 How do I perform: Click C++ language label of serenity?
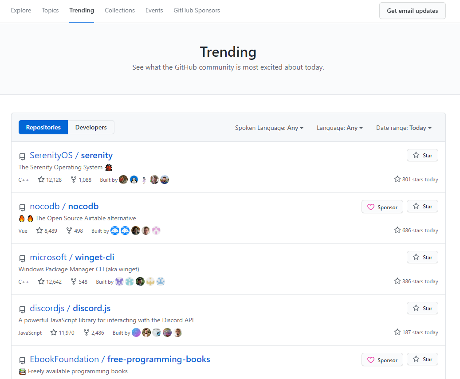click(x=24, y=180)
